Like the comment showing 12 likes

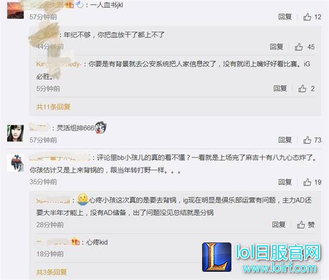pyautogui.click(x=312, y=17)
